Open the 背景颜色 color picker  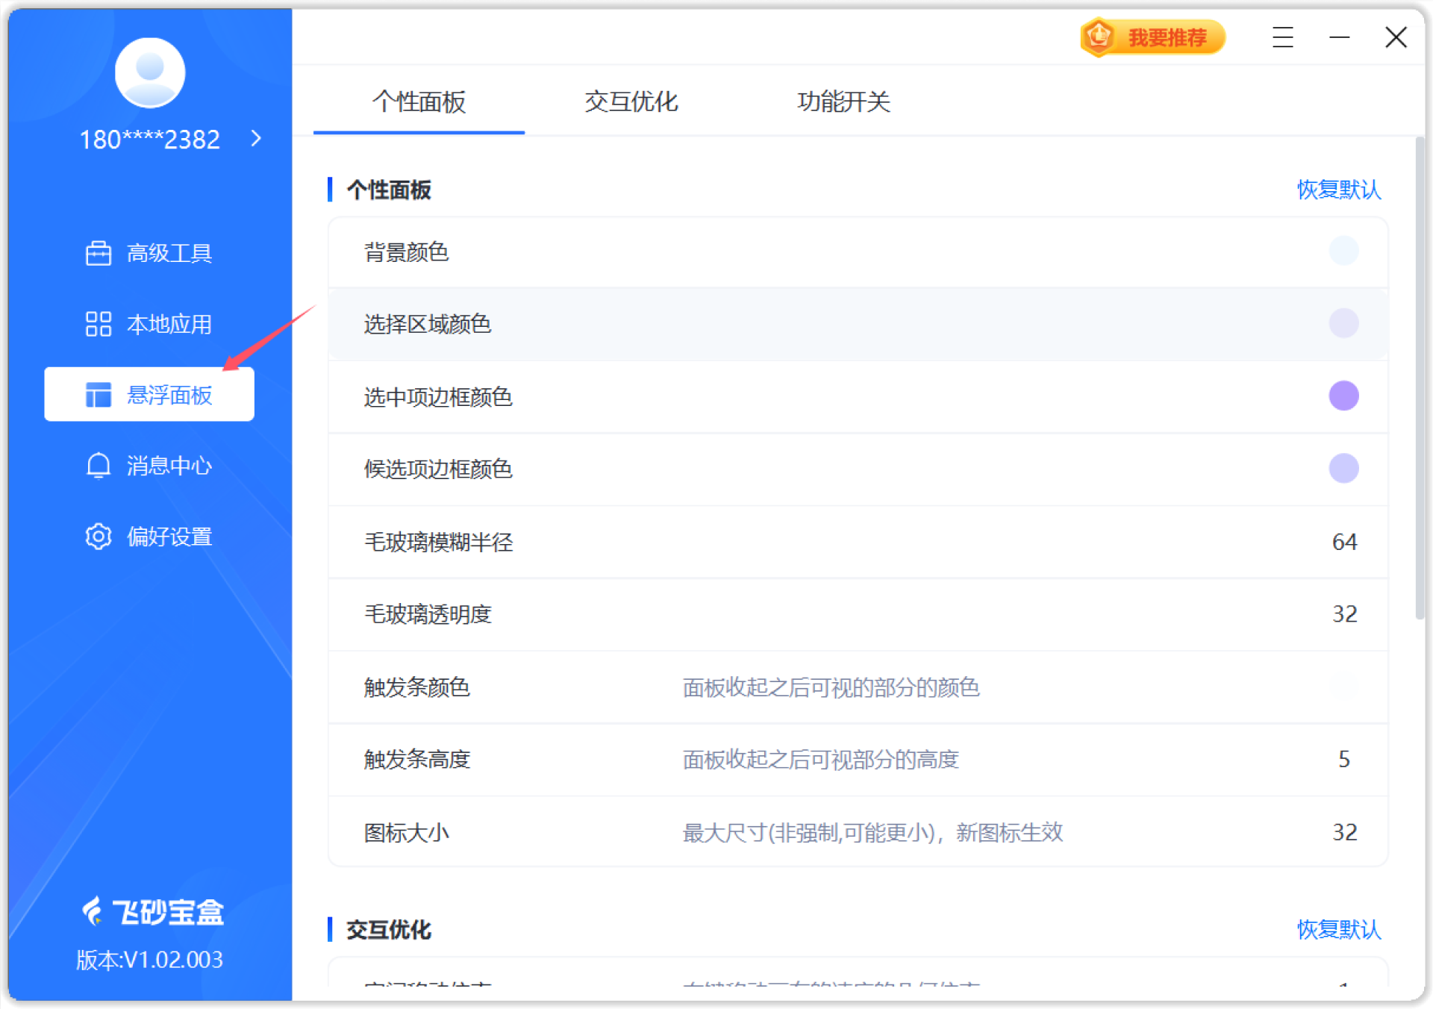pyautogui.click(x=1344, y=252)
